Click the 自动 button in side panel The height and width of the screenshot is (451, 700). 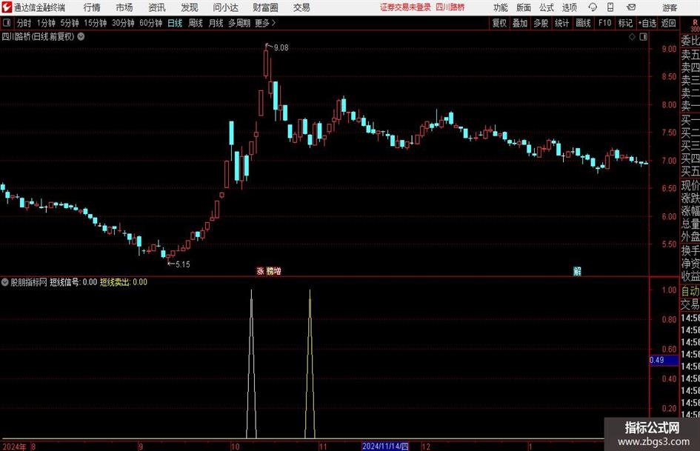[x=690, y=292]
